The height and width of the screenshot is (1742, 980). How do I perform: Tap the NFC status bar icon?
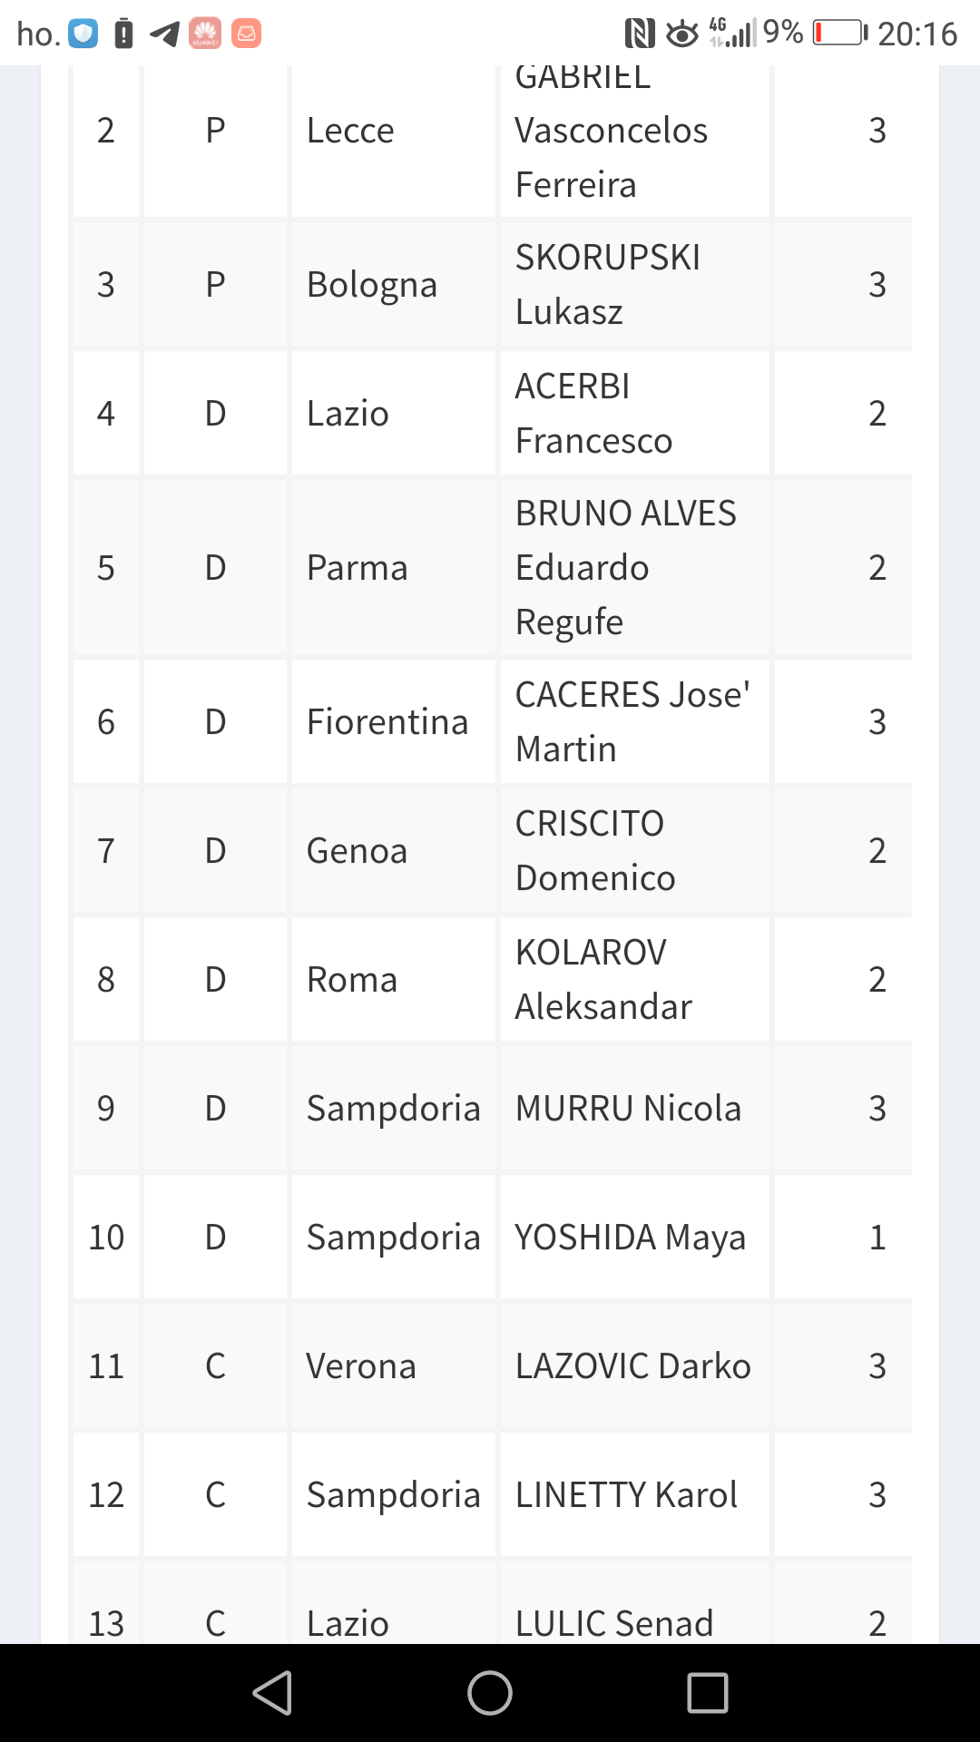640,34
